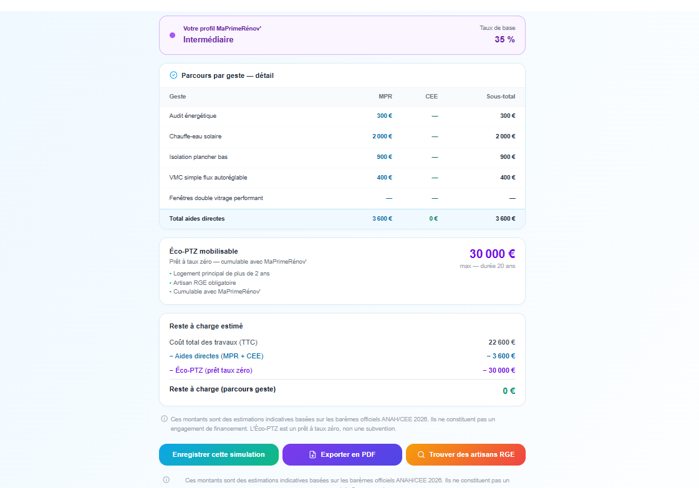Image resolution: width=699 pixels, height=488 pixels.
Task: Click the PDF file icon on the Exporter button
Action: coord(312,454)
